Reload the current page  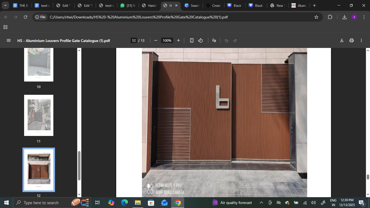(x=25, y=17)
